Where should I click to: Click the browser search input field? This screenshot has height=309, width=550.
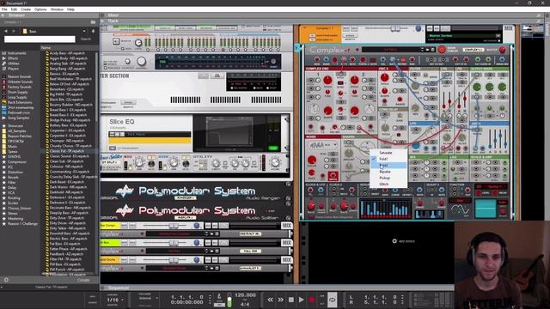tap(40, 39)
